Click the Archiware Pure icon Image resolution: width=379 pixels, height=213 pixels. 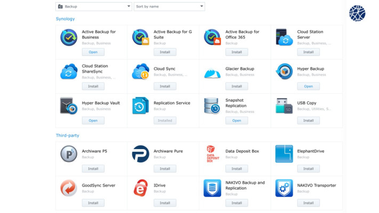pyautogui.click(x=141, y=154)
